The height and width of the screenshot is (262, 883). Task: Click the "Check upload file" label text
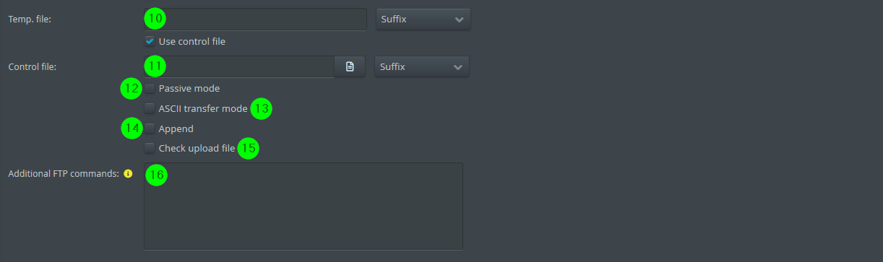pos(197,148)
